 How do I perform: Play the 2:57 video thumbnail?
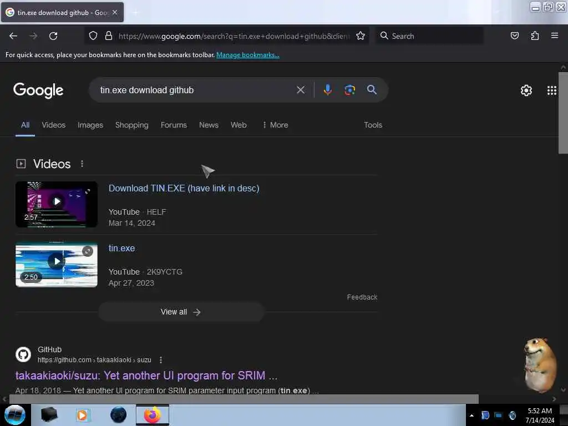coord(57,204)
